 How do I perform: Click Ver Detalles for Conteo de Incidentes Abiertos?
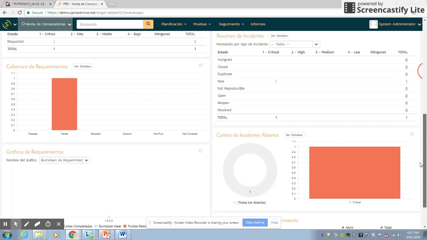tap(294, 135)
